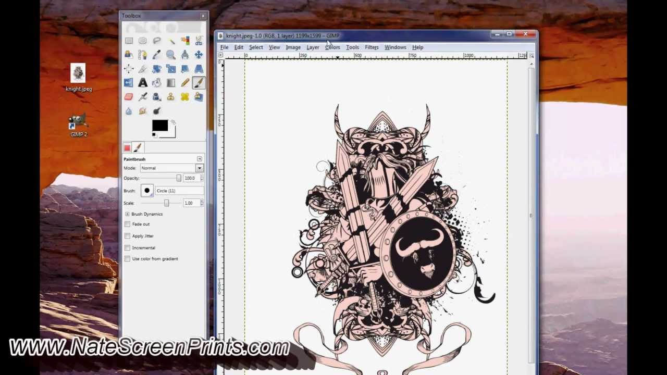Select the Fuzzy Select wand tool
Viewport: 667px width, 375px height.
pyautogui.click(x=171, y=41)
